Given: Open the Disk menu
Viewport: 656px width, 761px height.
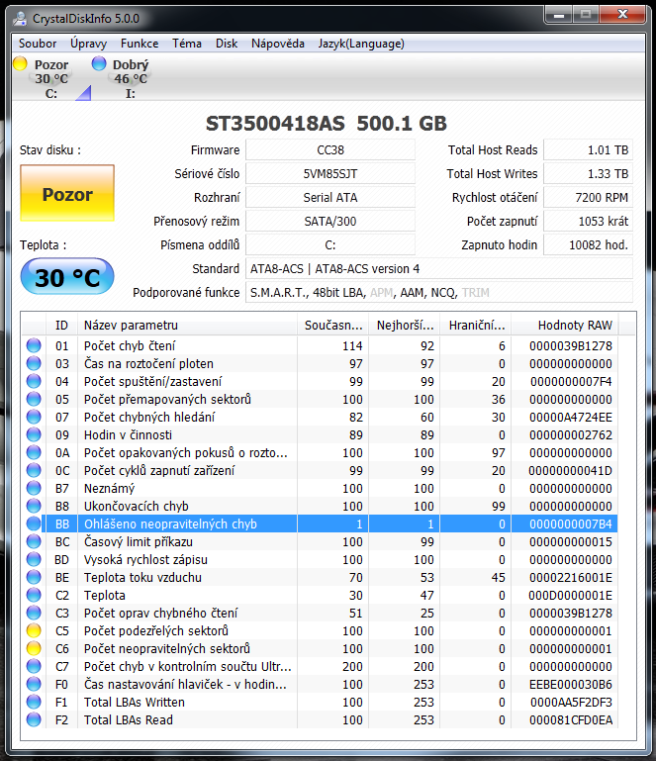Looking at the screenshot, I should pos(227,44).
